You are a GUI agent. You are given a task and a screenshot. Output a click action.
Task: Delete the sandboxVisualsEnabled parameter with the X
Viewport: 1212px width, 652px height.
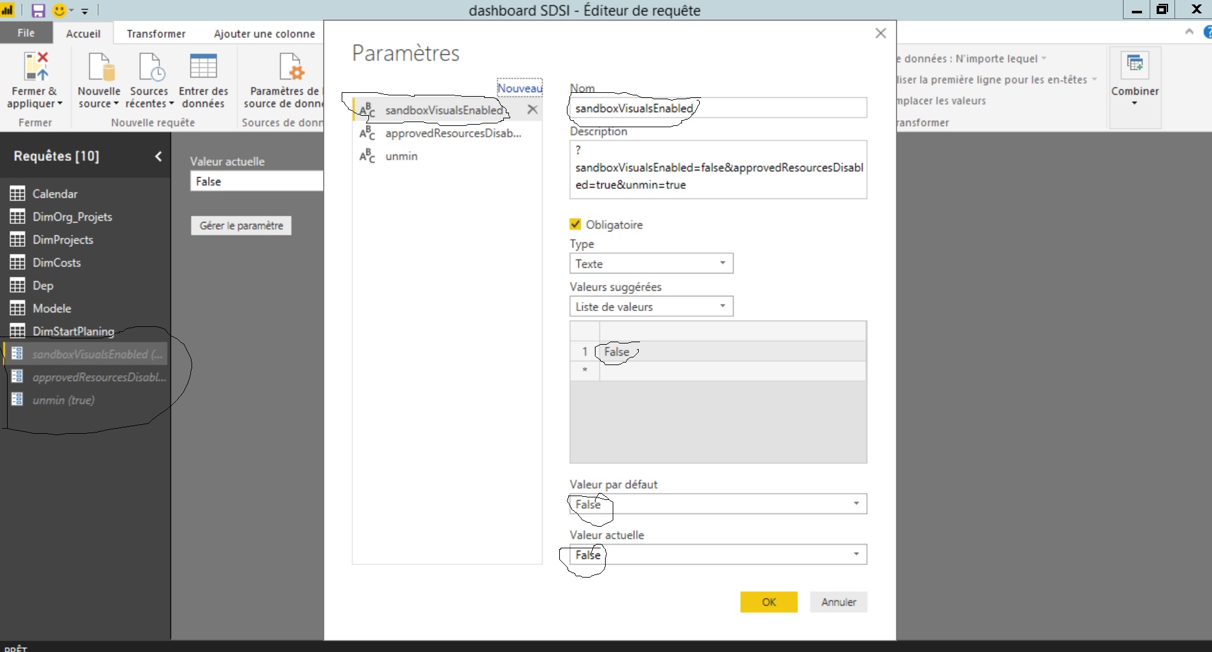point(533,109)
